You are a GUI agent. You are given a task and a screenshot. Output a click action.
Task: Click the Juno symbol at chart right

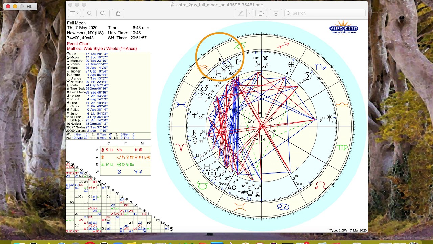(x=329, y=118)
